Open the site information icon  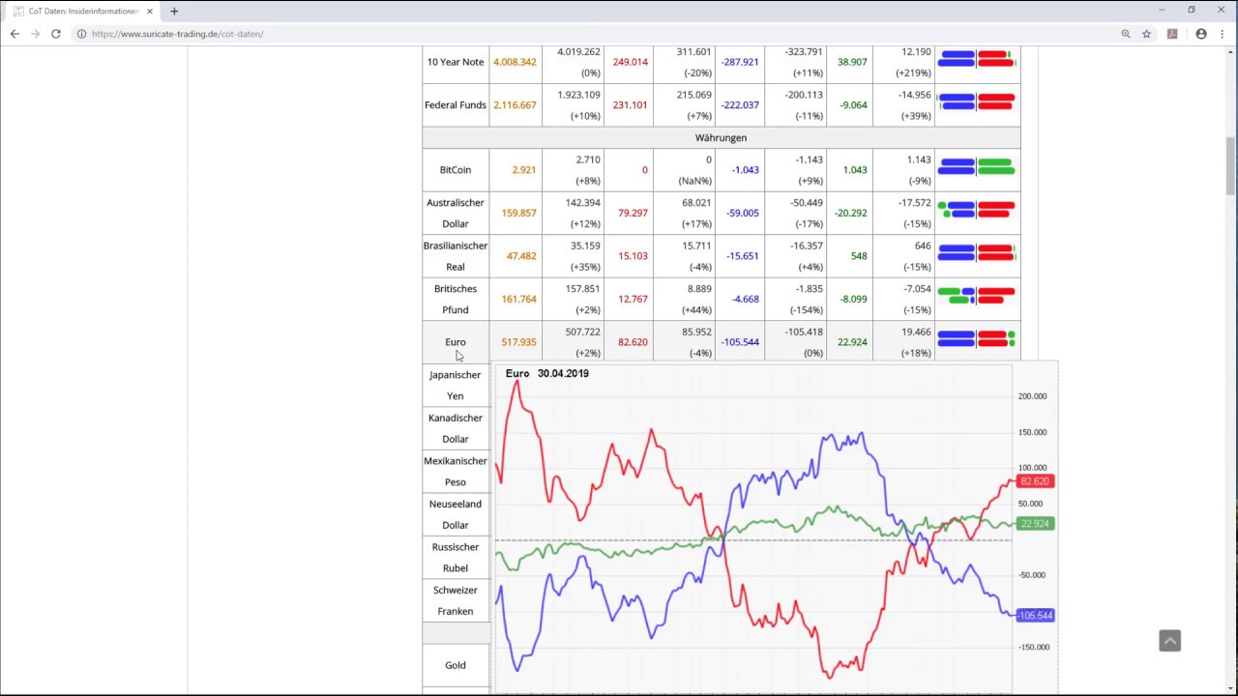tap(82, 34)
